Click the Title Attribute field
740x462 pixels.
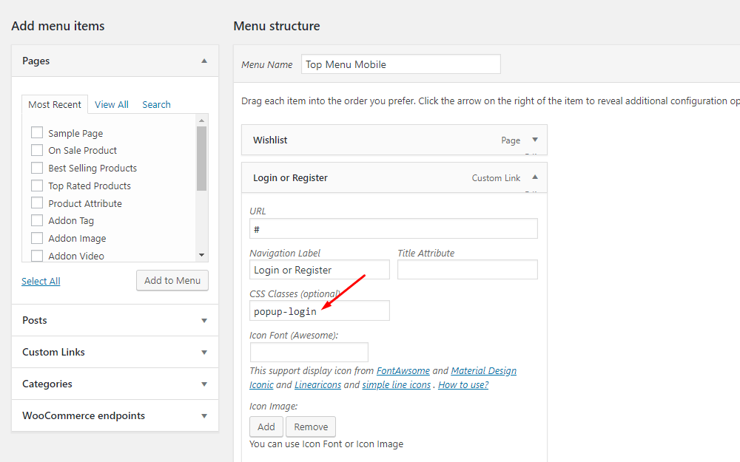point(467,270)
